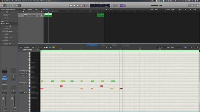The image size is (200, 112).
Task: Click the Fast Forward transport button
Action: (x=74, y=6)
